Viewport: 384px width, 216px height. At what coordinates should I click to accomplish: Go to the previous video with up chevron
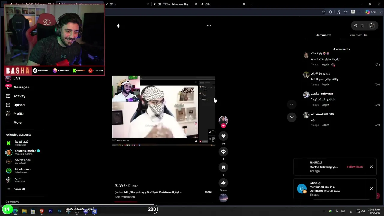click(x=292, y=104)
